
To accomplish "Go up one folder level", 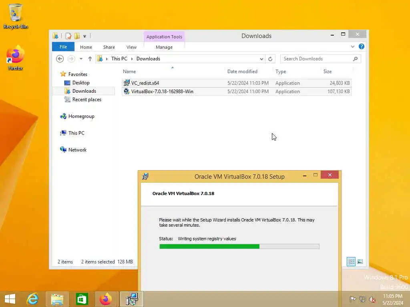I will tap(90, 59).
